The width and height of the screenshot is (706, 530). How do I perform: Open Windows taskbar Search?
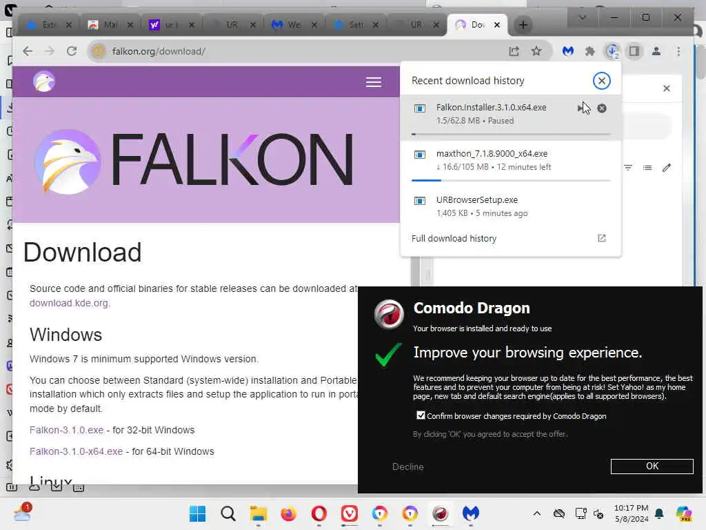point(228,513)
